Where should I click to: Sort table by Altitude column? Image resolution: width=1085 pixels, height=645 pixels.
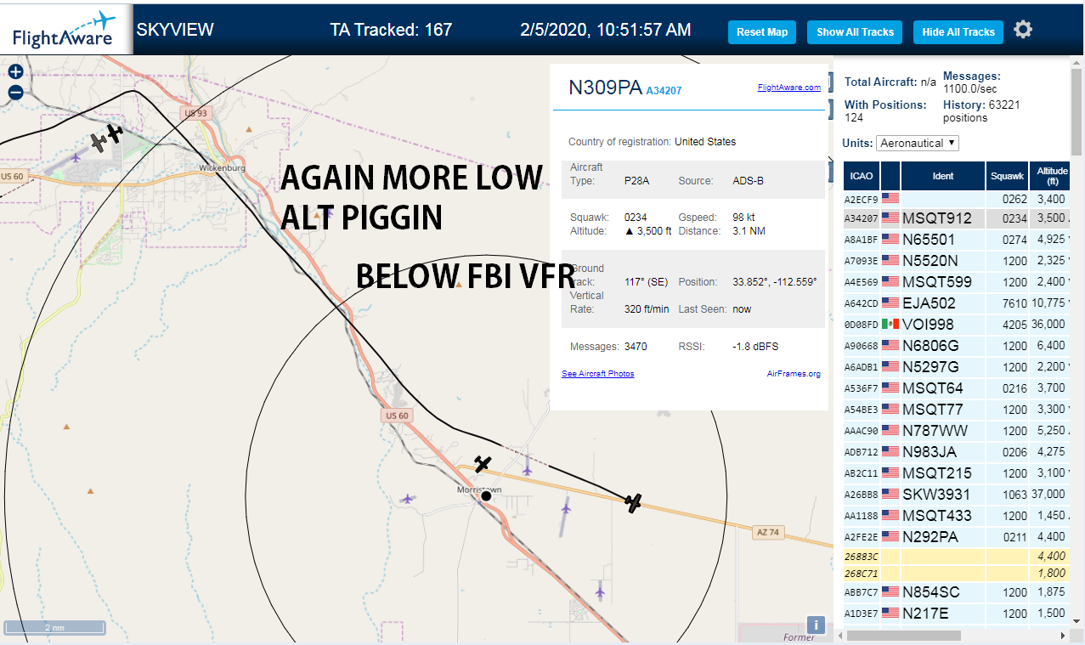[1050, 176]
